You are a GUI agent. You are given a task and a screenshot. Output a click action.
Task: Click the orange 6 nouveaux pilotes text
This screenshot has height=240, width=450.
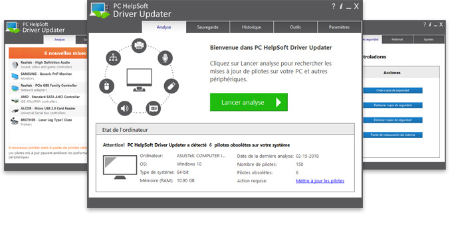point(48,148)
